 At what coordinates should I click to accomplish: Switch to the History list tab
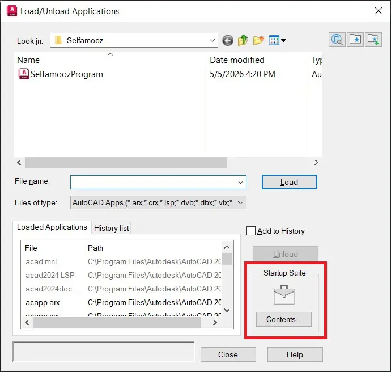[112, 228]
